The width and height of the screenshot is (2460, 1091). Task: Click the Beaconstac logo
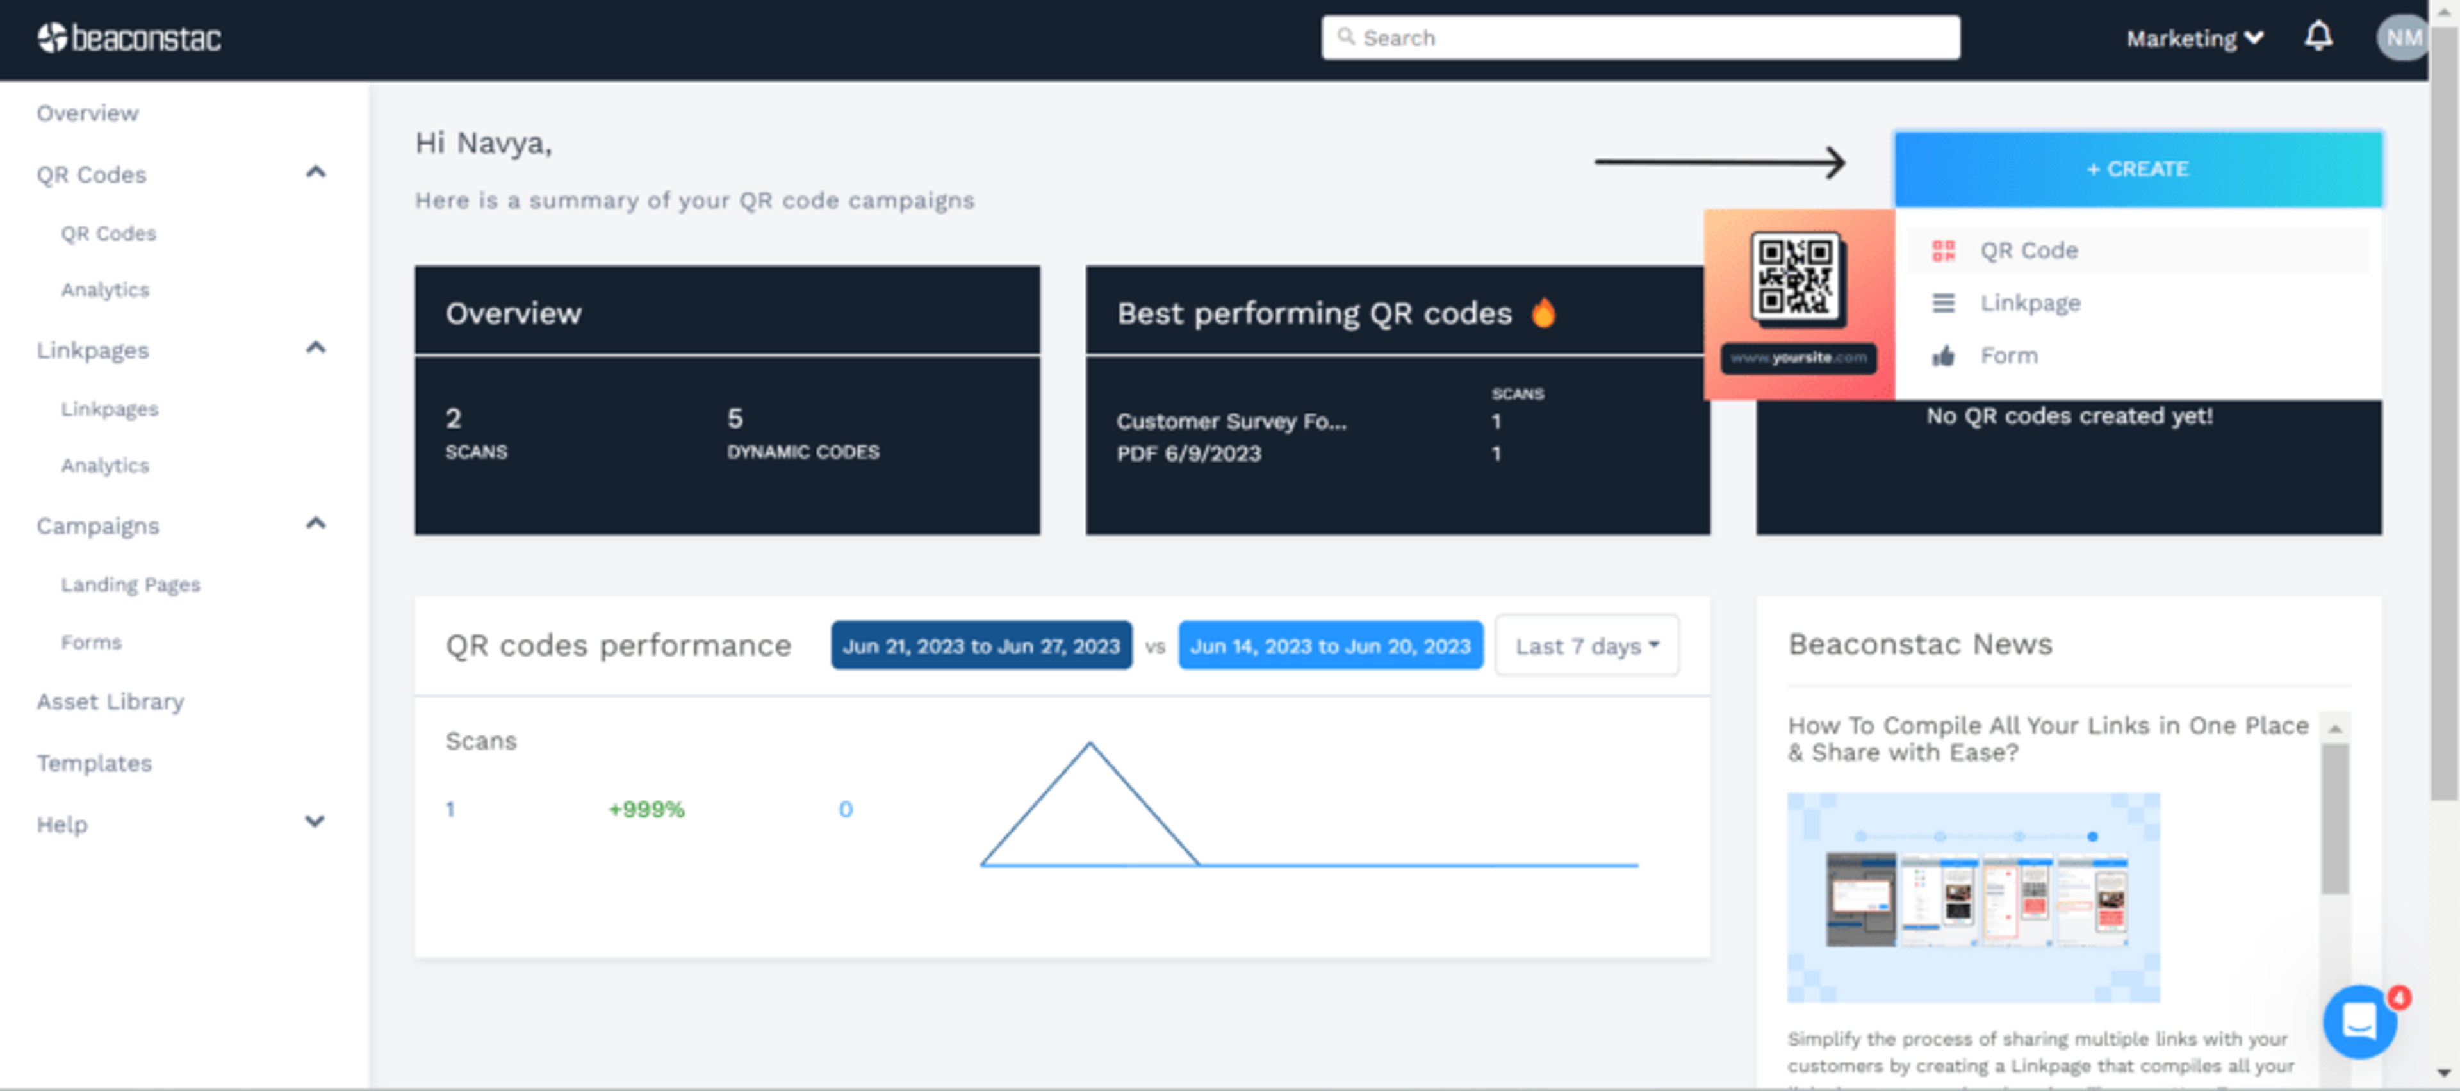[x=129, y=38]
